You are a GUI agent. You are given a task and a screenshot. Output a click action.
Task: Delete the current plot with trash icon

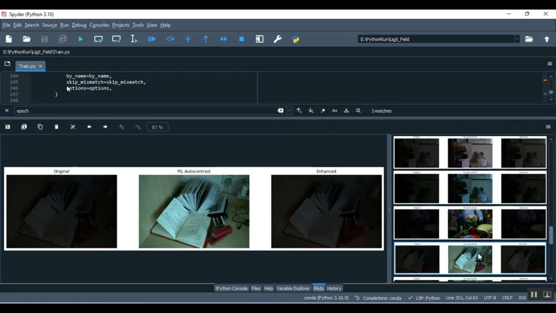tap(56, 126)
